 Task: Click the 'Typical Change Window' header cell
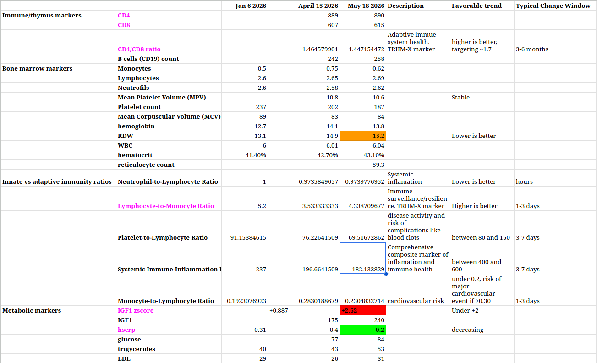point(555,5)
